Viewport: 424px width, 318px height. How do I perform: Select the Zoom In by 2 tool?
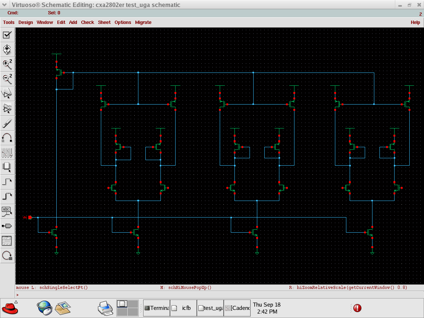(x=7, y=64)
